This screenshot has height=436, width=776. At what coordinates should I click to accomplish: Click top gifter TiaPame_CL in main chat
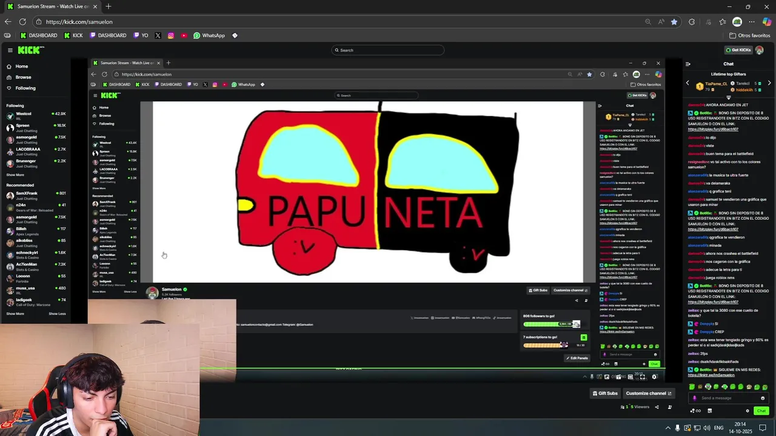tap(715, 84)
